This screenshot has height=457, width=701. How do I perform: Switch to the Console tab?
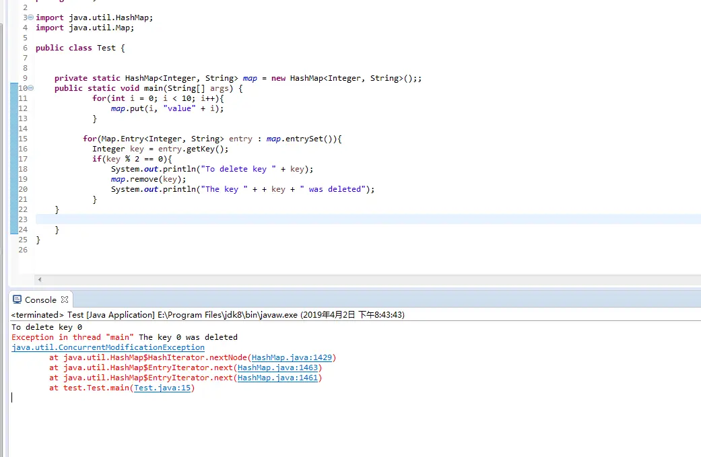[40, 300]
